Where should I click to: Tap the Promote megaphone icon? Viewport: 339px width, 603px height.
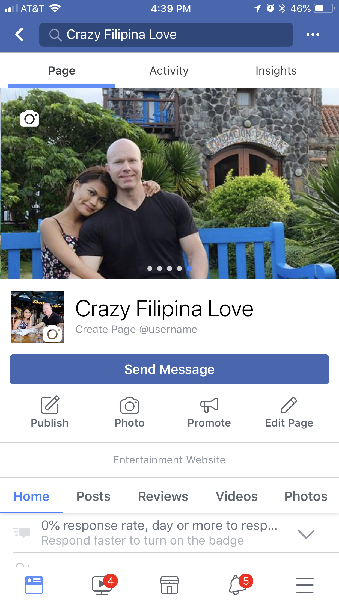209,405
